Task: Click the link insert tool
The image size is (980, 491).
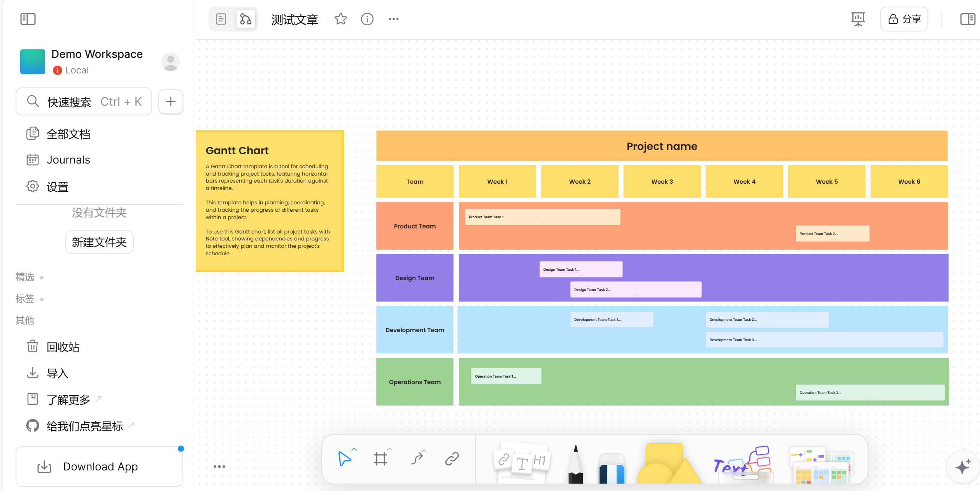Action: (x=452, y=459)
